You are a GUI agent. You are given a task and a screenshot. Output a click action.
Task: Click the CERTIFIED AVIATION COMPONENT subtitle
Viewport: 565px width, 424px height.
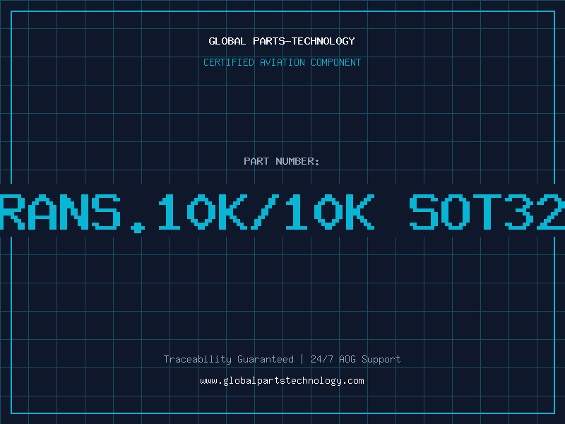[x=282, y=62]
